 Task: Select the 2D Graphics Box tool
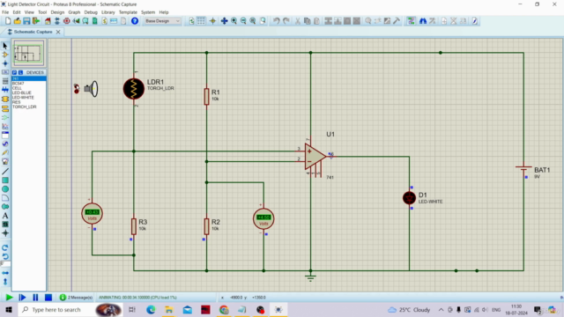[5, 180]
